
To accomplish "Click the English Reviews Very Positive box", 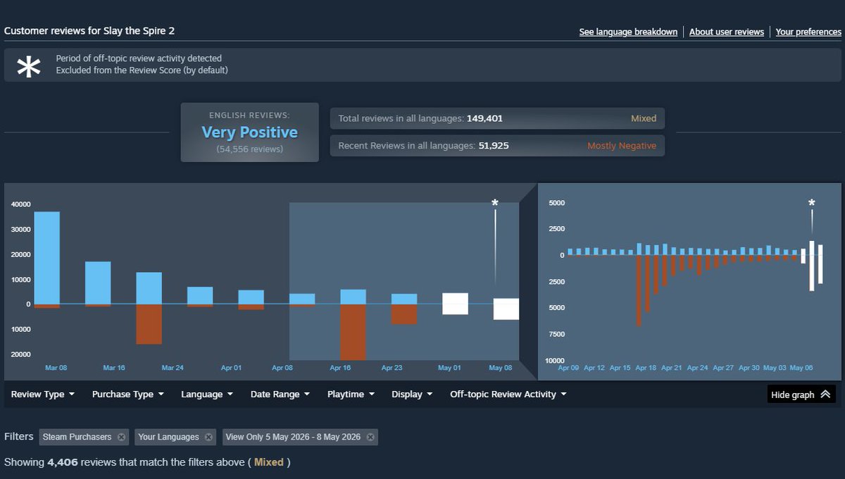I will [249, 132].
